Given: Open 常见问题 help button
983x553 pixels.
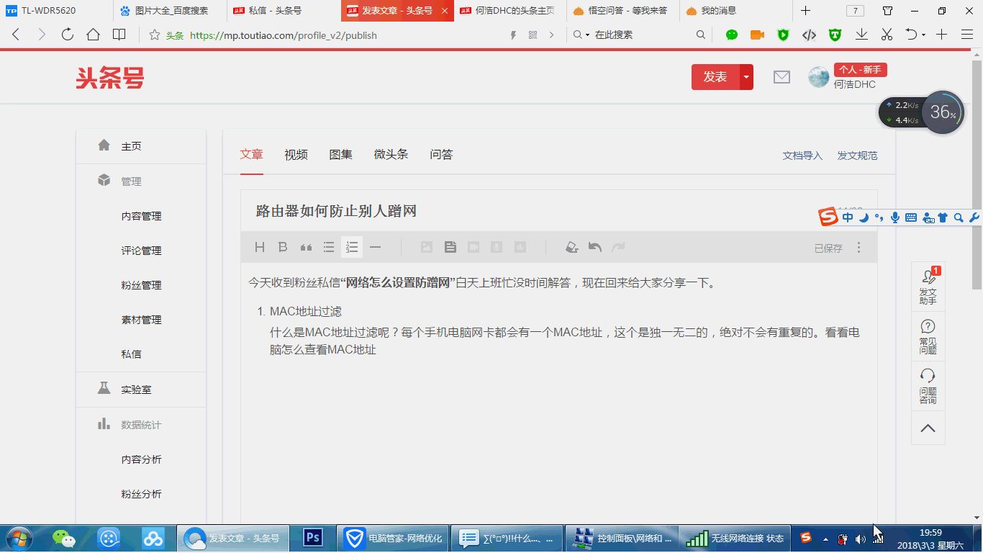Looking at the screenshot, I should [x=928, y=336].
